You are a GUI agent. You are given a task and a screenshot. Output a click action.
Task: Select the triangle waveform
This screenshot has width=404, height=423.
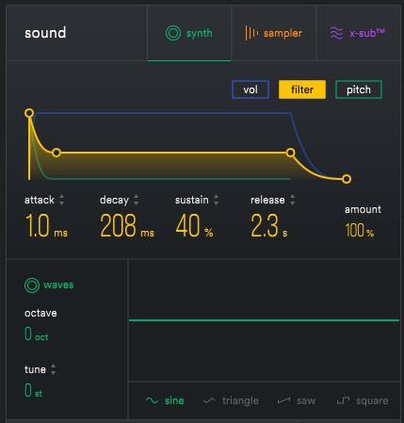[x=231, y=400]
